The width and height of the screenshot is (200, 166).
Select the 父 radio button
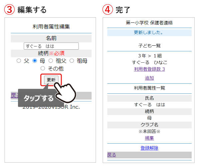point(19,61)
